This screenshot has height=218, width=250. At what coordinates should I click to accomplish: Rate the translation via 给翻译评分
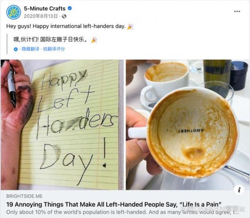pyautogui.click(x=54, y=49)
